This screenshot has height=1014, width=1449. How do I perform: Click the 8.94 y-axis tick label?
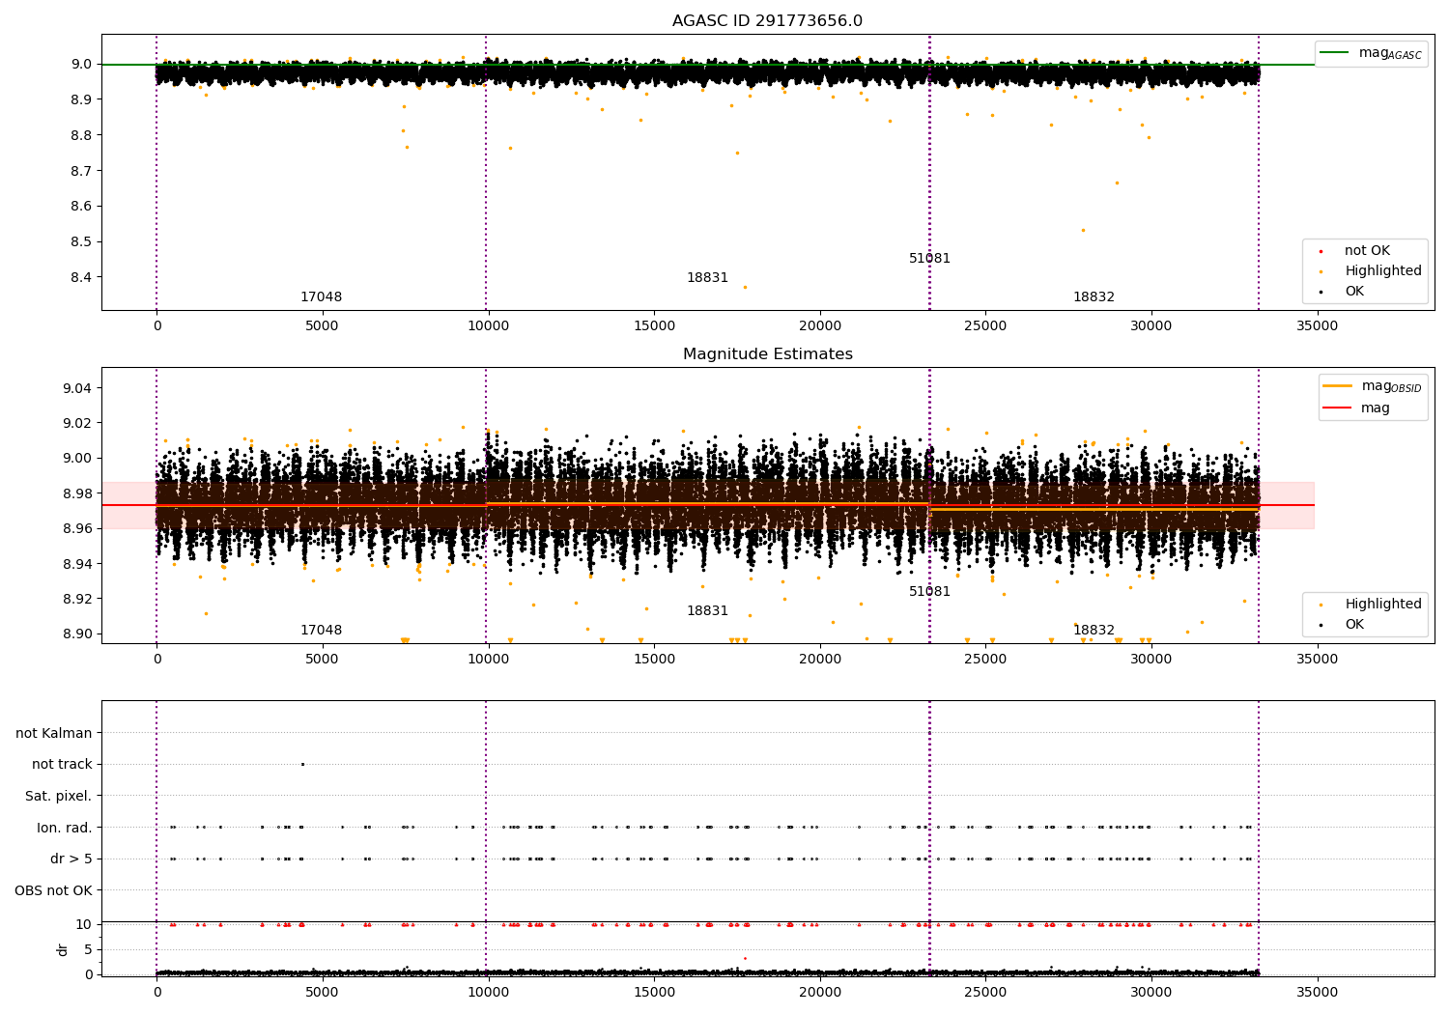[76, 564]
